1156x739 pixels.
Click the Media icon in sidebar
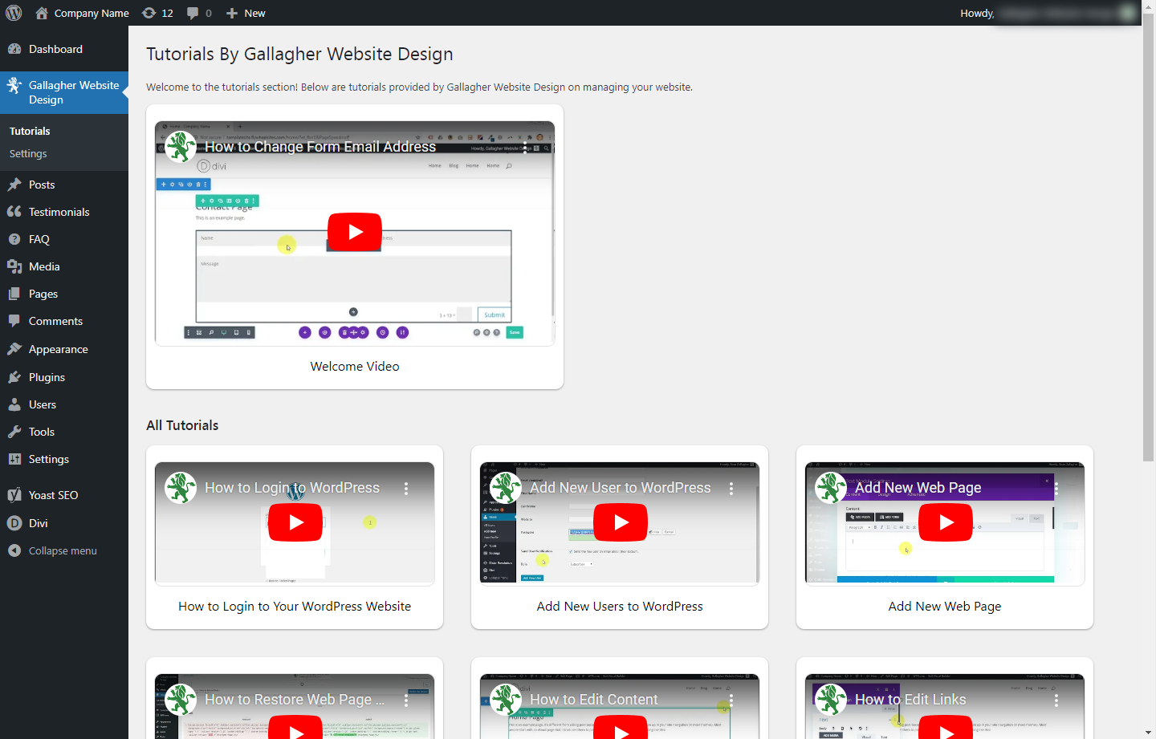(x=14, y=266)
